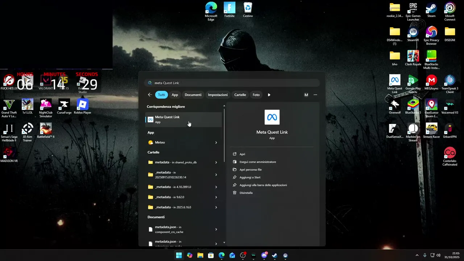Select the CurseForge desktop icon

[64, 107]
